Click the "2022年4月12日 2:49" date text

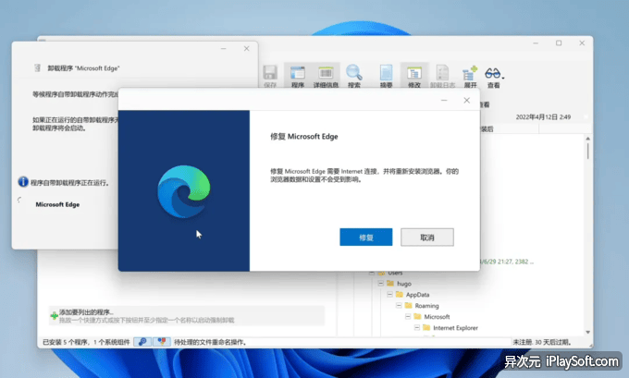[x=543, y=117]
